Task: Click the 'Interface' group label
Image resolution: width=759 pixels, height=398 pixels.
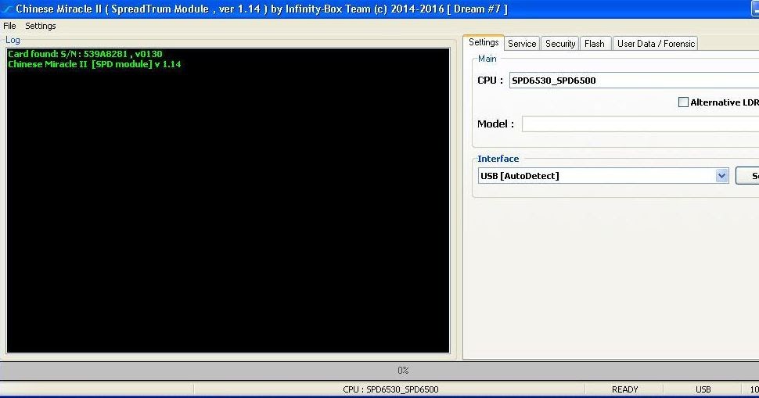Action: (498, 159)
